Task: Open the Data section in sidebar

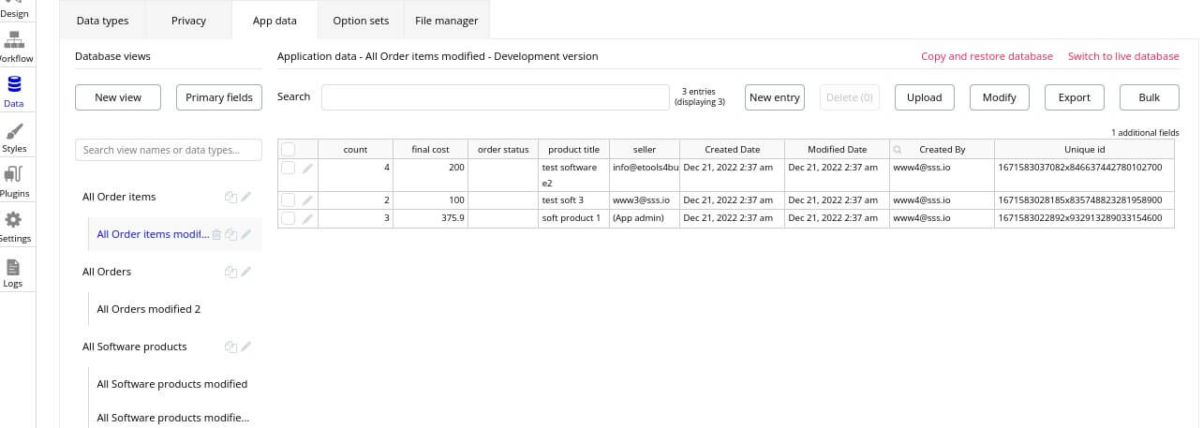Action: 14,92
